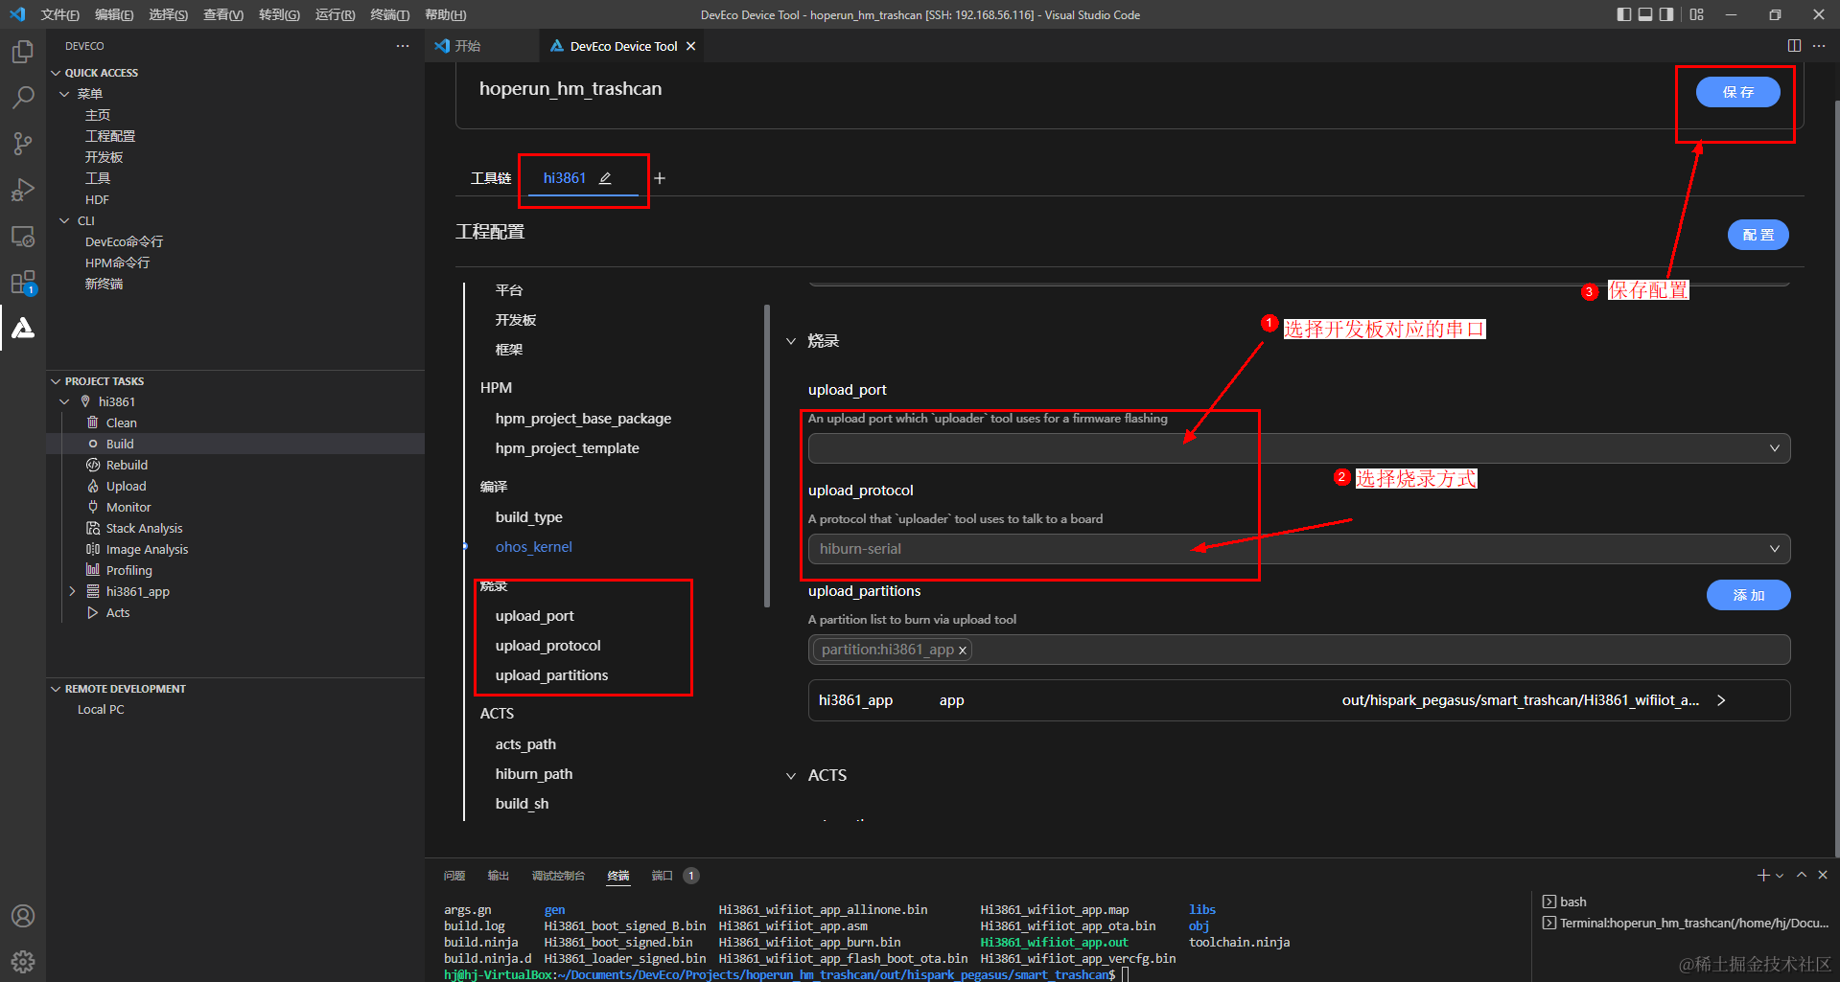This screenshot has height=982, width=1840.
Task: Toggle the bottom panel layout icon
Action: (x=1645, y=14)
